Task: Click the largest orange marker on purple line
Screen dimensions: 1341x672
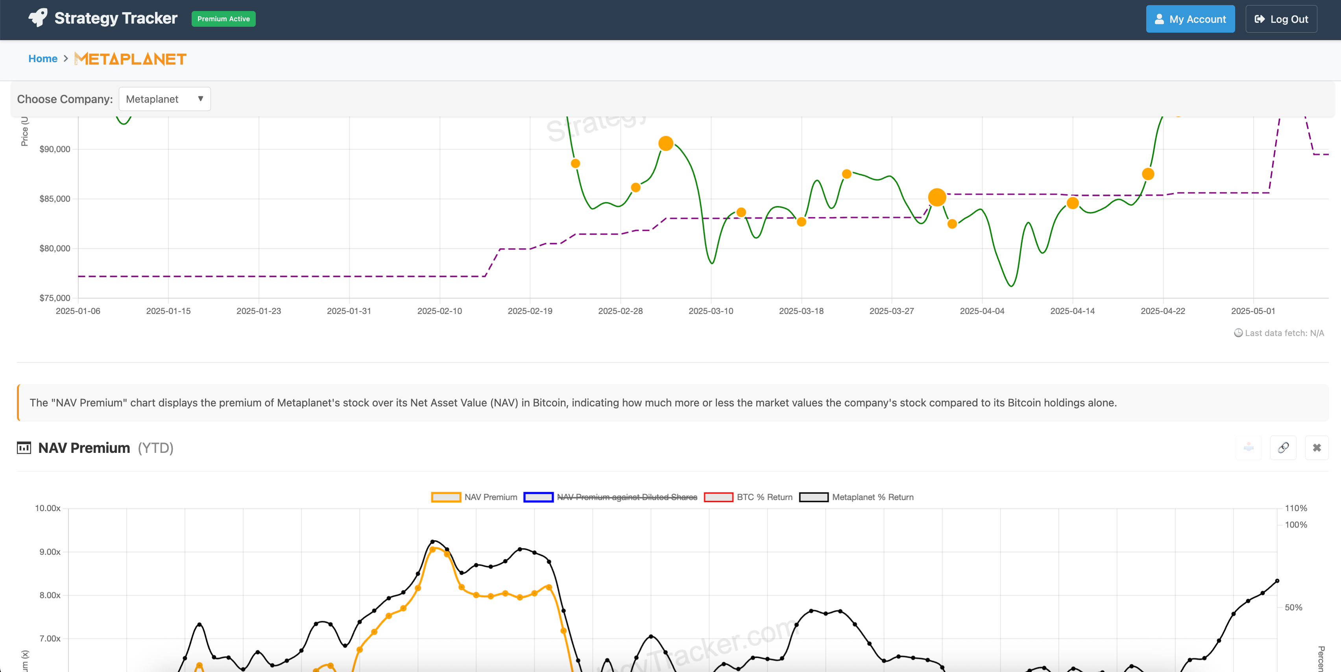Action: coord(937,197)
